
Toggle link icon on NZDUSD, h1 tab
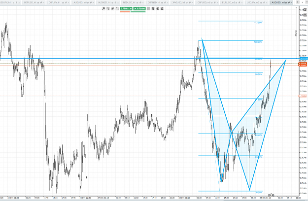point(140,2)
